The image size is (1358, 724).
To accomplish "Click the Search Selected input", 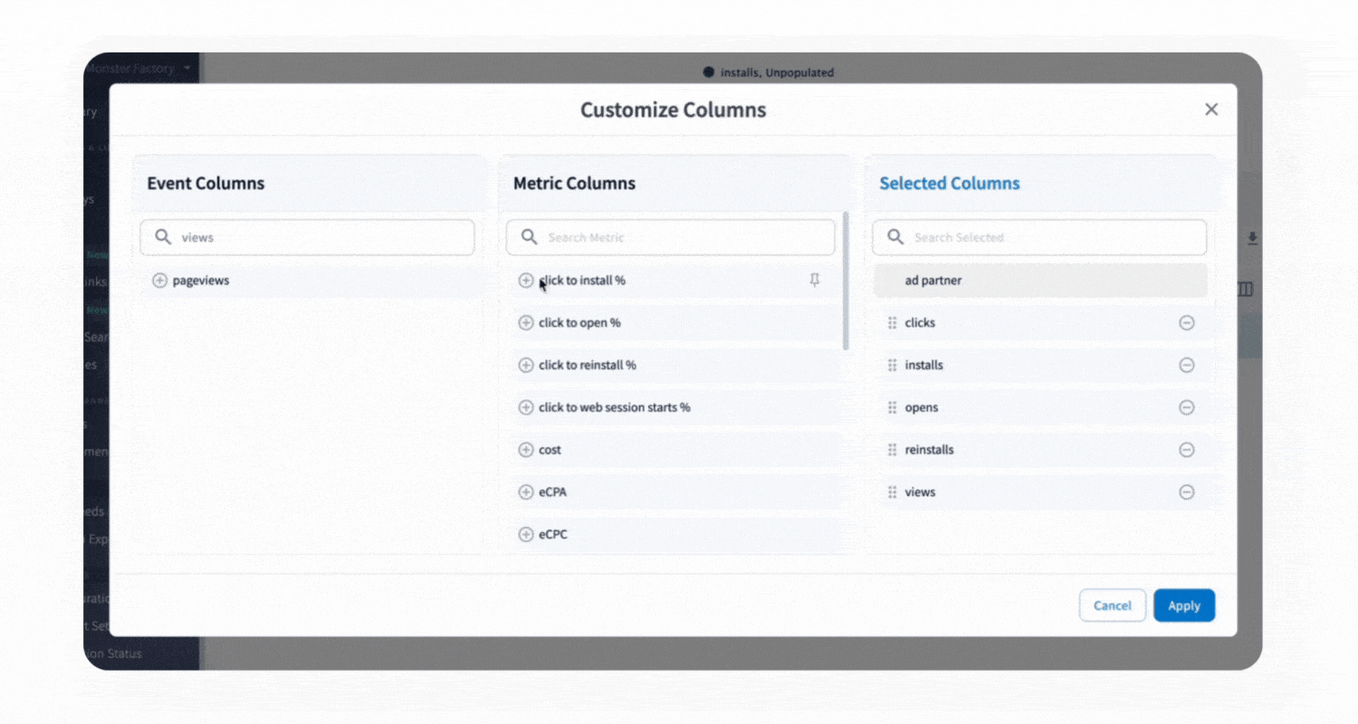I will coord(1050,237).
